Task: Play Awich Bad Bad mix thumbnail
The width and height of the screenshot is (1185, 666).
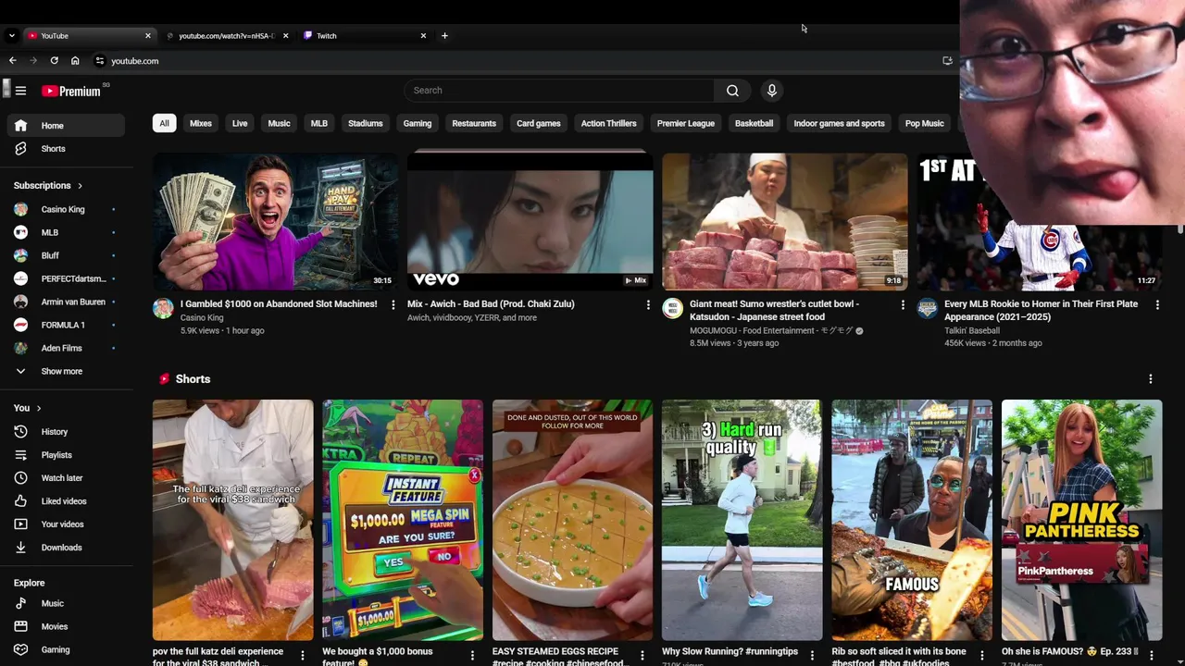Action: [530, 222]
